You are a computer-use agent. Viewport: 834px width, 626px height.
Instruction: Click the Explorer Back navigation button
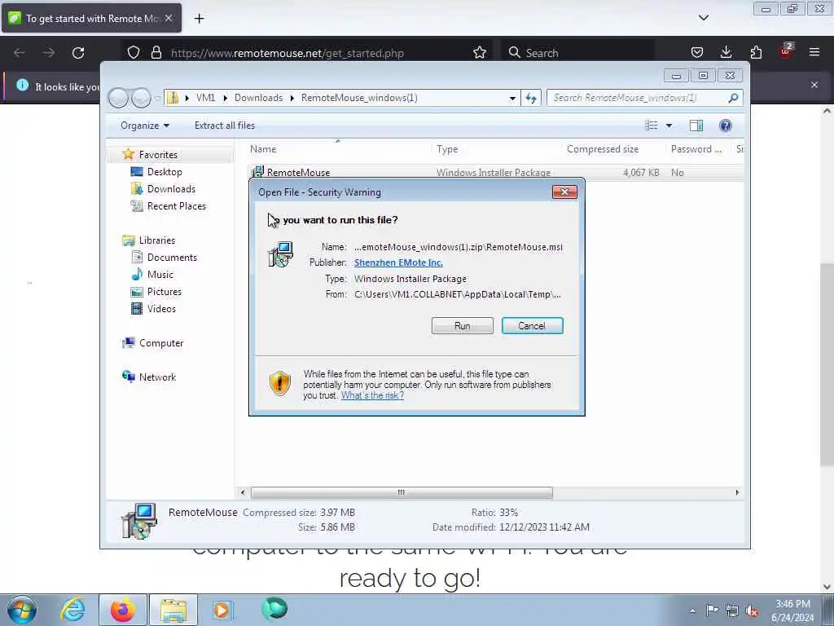pos(118,98)
